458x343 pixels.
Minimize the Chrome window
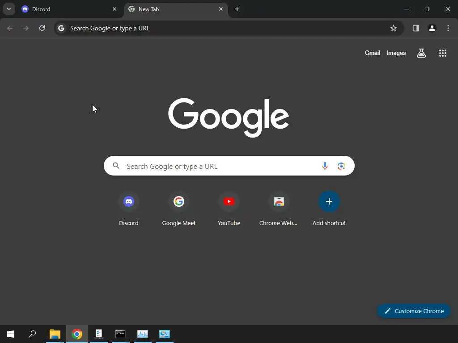[406, 9]
